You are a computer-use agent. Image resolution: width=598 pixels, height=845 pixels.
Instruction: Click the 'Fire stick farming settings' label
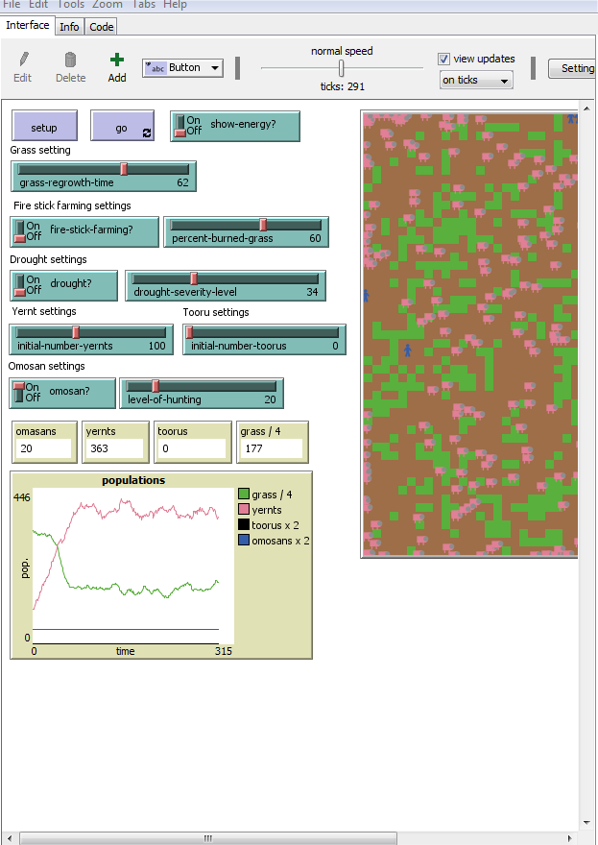click(x=72, y=205)
